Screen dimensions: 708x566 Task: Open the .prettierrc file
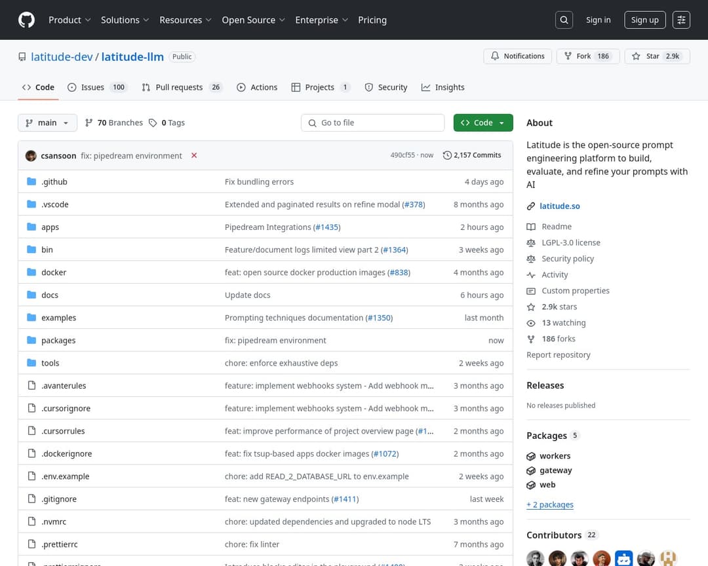(x=59, y=544)
